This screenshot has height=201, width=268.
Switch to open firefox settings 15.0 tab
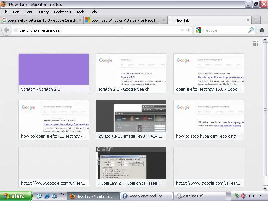click(42, 20)
